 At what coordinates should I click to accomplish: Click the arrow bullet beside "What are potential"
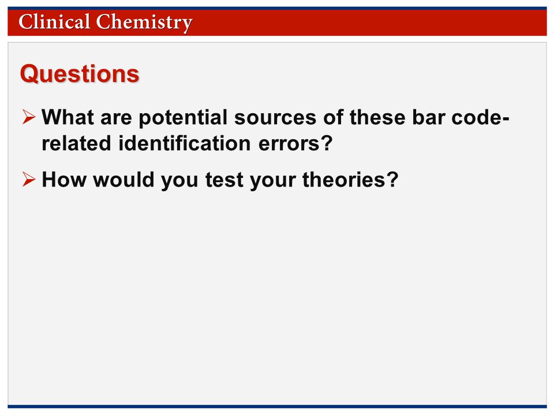point(29,117)
